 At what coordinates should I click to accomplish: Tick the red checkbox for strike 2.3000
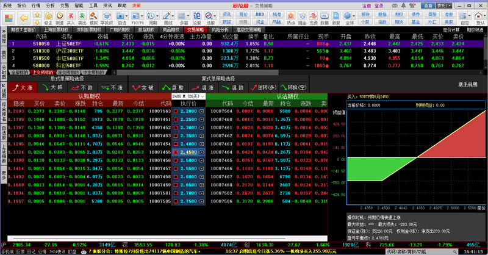click(176, 127)
